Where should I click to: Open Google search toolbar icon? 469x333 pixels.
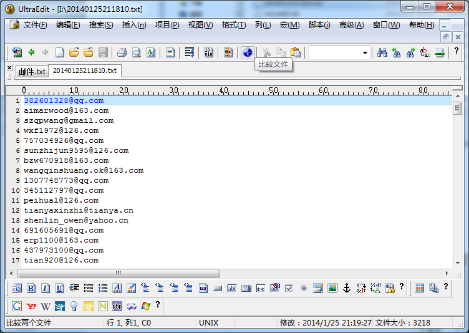[x=17, y=306]
